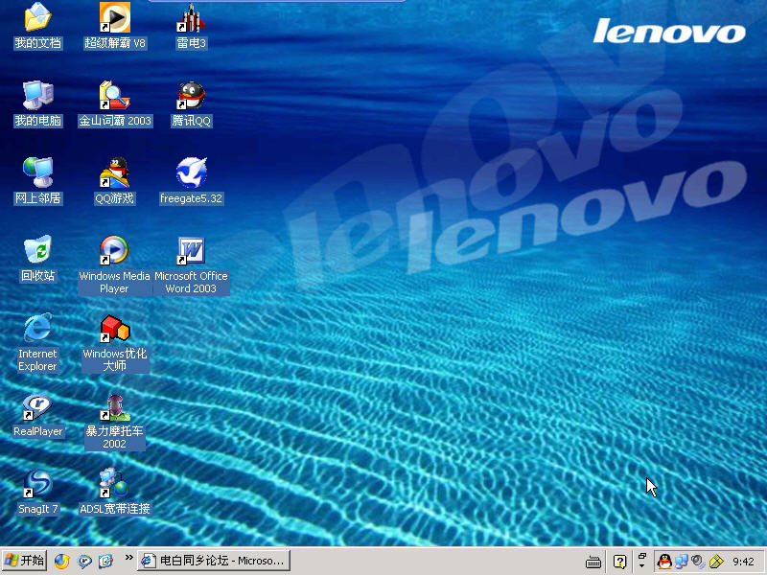Click the Windows优化大师 desktop icon
This screenshot has width=767, height=575.
[114, 330]
